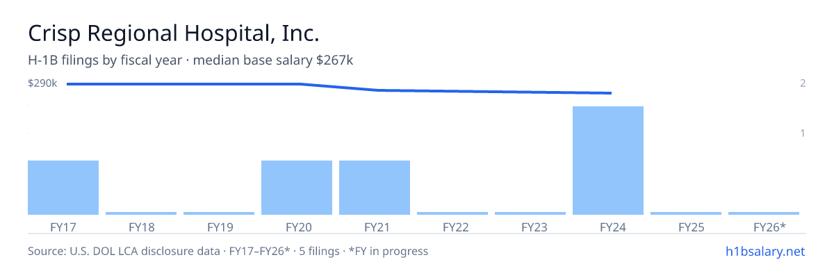This screenshot has height=278, width=834.
Task: Click the small FY22 bar stub
Action: click(452, 213)
